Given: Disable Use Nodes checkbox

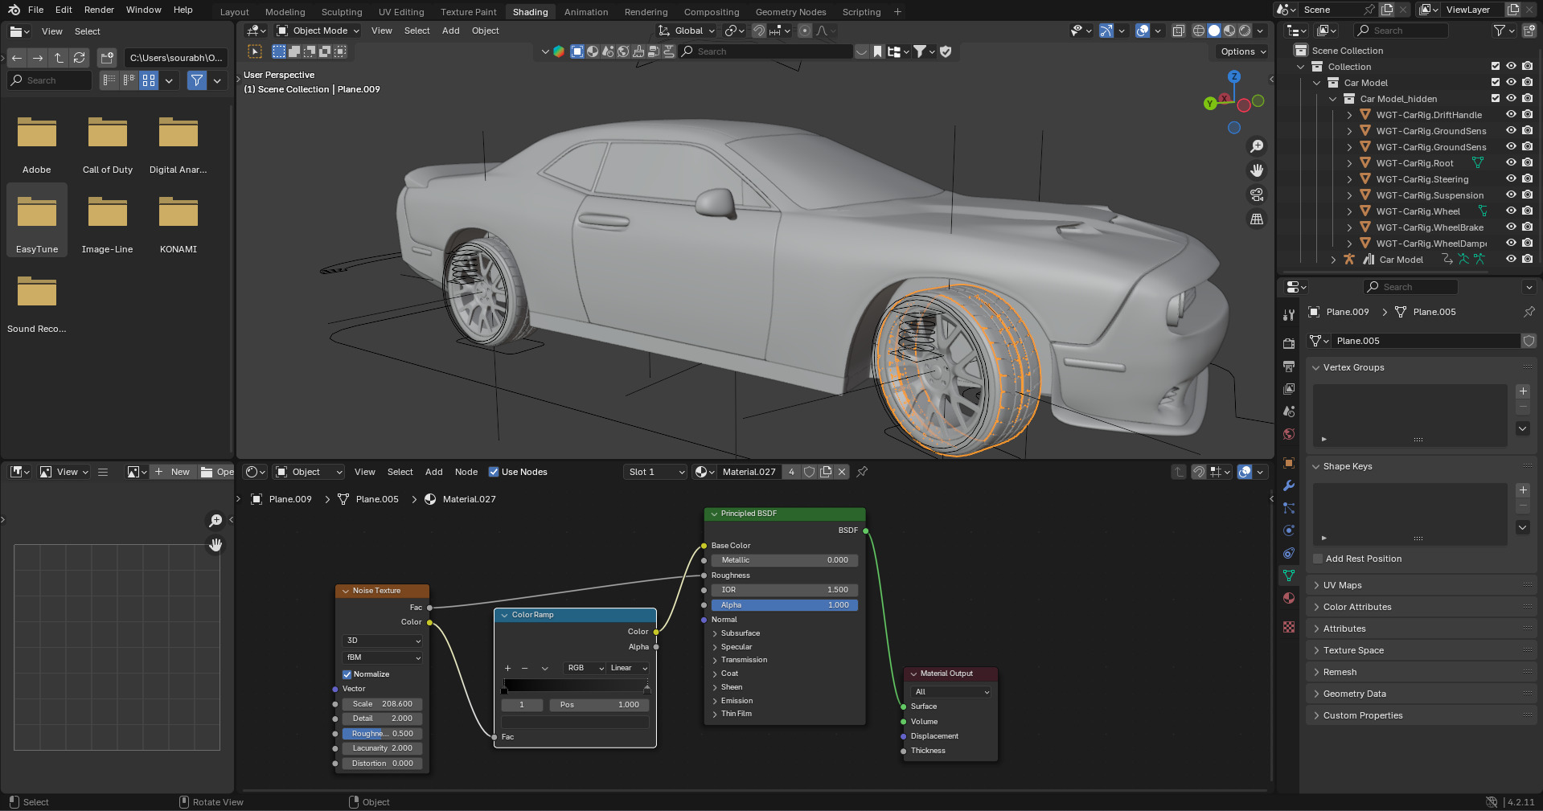Looking at the screenshot, I should pos(494,472).
